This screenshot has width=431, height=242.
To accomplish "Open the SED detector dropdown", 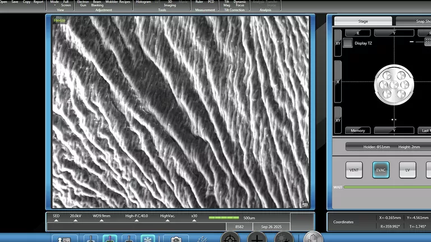I will click(56, 218).
